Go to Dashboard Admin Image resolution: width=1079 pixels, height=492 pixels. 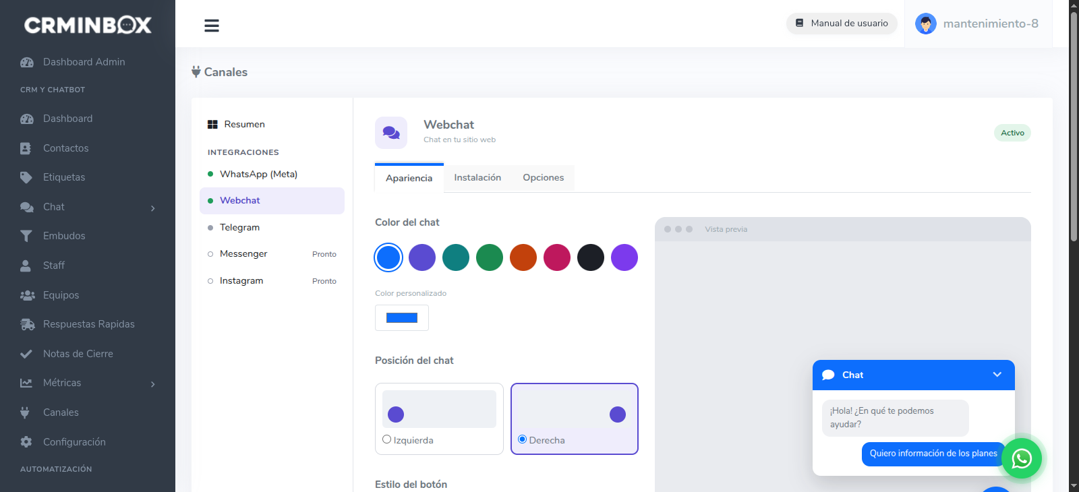[84, 62]
